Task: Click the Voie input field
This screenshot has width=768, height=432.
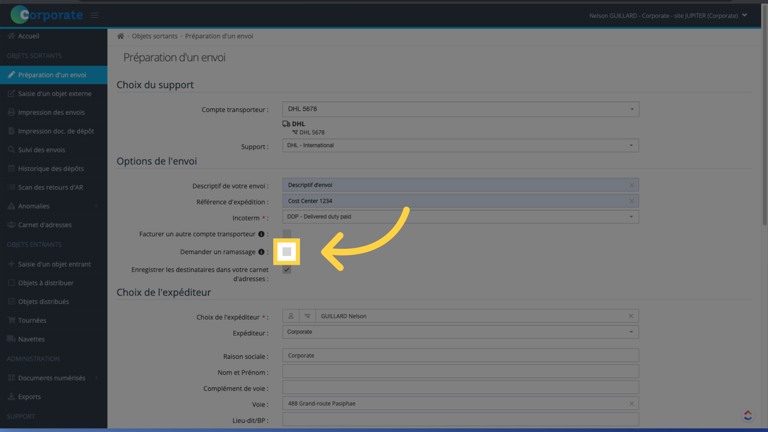Action: pos(460,403)
